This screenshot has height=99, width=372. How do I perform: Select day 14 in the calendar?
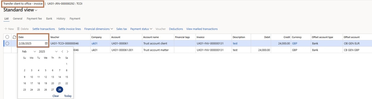pyautogui.click(x=59, y=77)
